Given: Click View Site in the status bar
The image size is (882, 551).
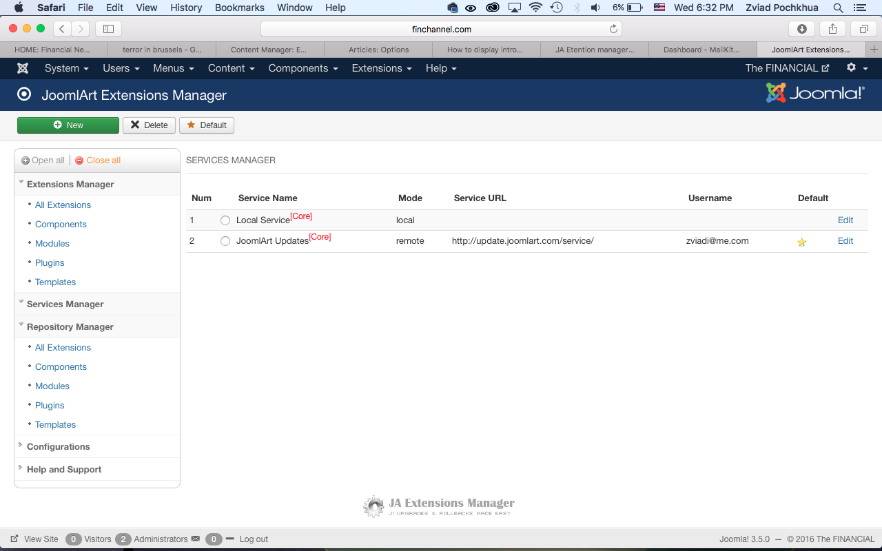Looking at the screenshot, I should (34, 539).
